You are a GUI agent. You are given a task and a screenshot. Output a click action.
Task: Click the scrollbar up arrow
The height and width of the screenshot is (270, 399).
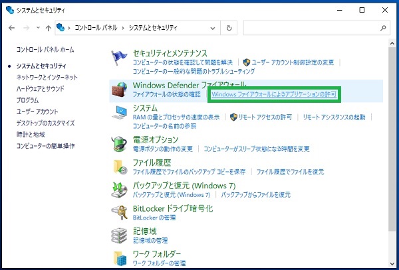pyautogui.click(x=392, y=43)
